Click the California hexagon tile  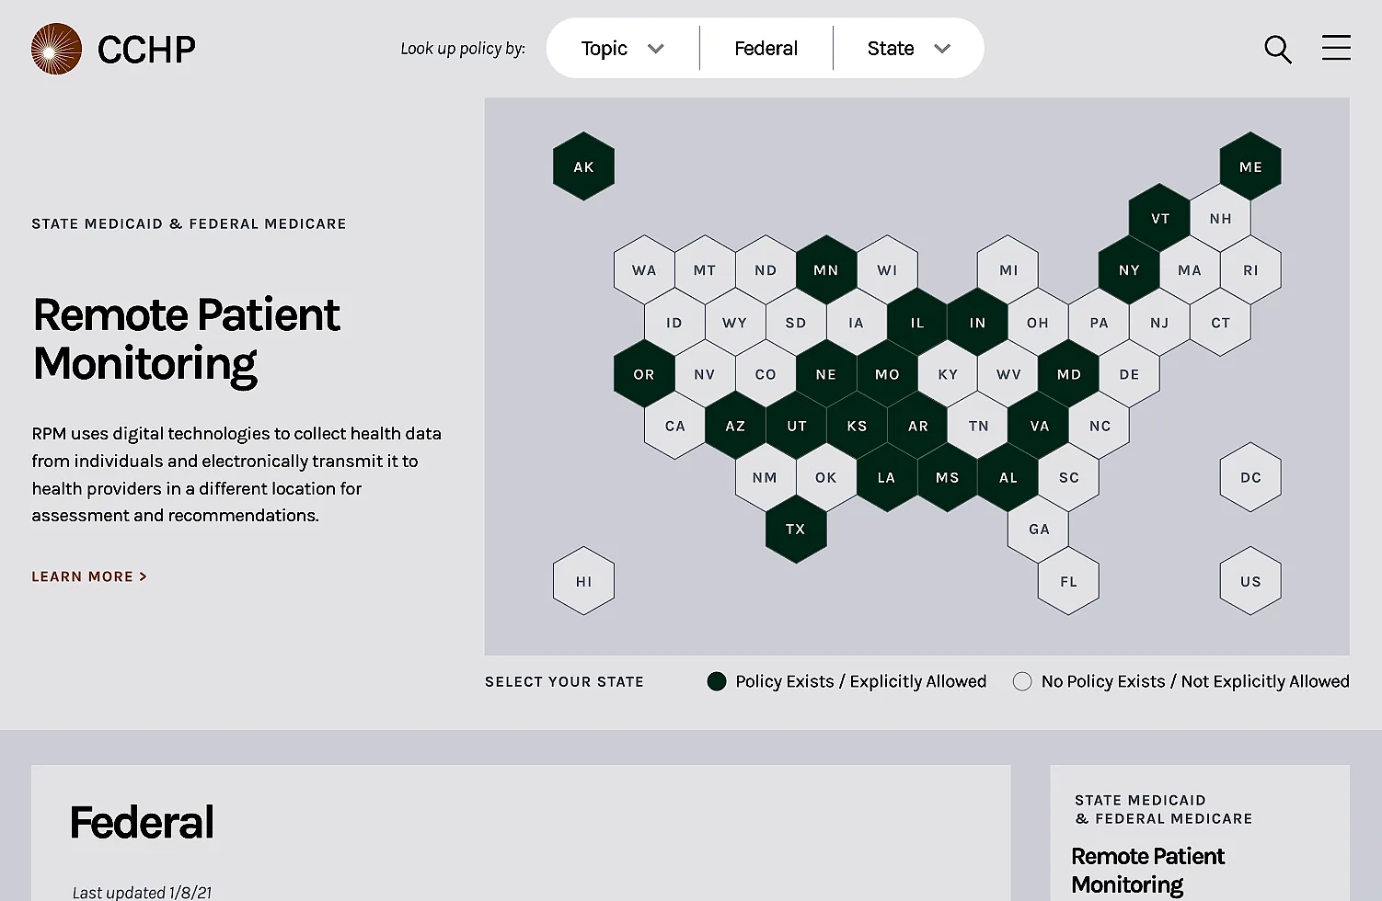coord(674,426)
